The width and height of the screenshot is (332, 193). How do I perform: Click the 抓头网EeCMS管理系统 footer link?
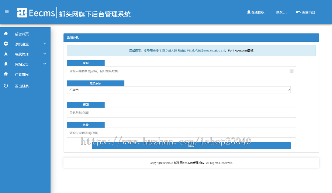189,163
